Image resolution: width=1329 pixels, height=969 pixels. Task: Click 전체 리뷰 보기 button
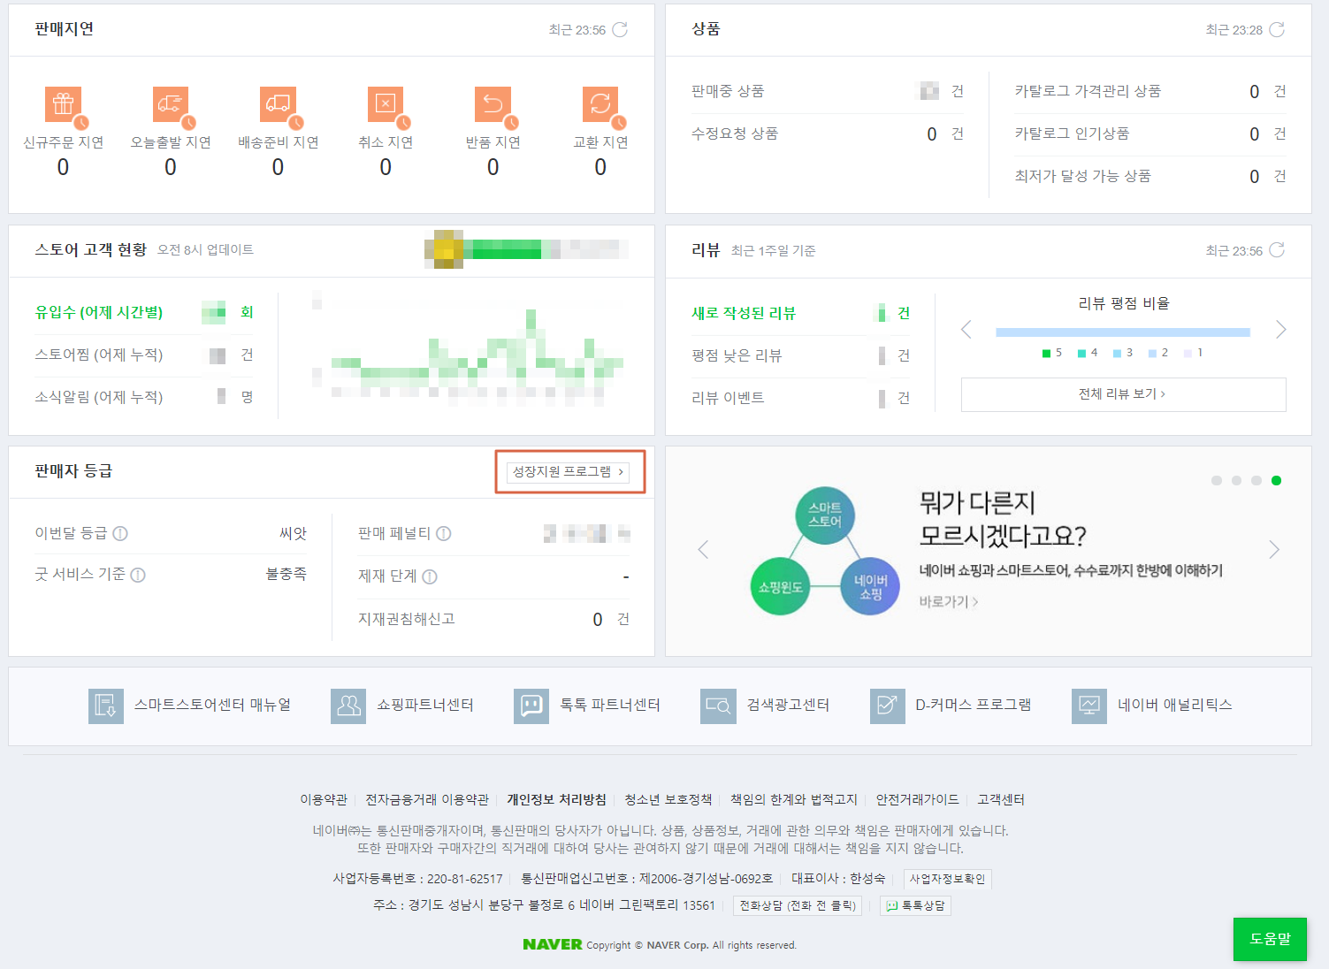1123,394
